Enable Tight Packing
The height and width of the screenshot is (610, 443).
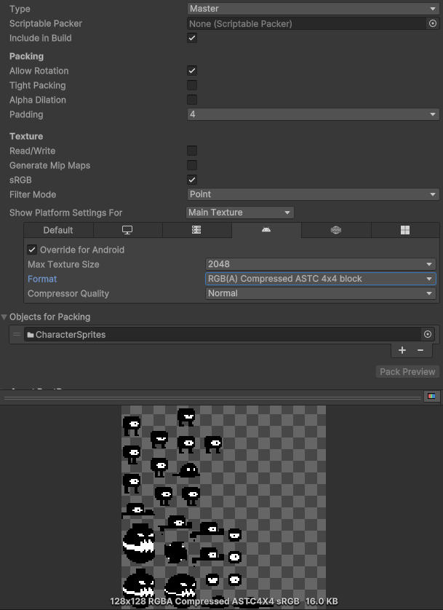coord(192,85)
